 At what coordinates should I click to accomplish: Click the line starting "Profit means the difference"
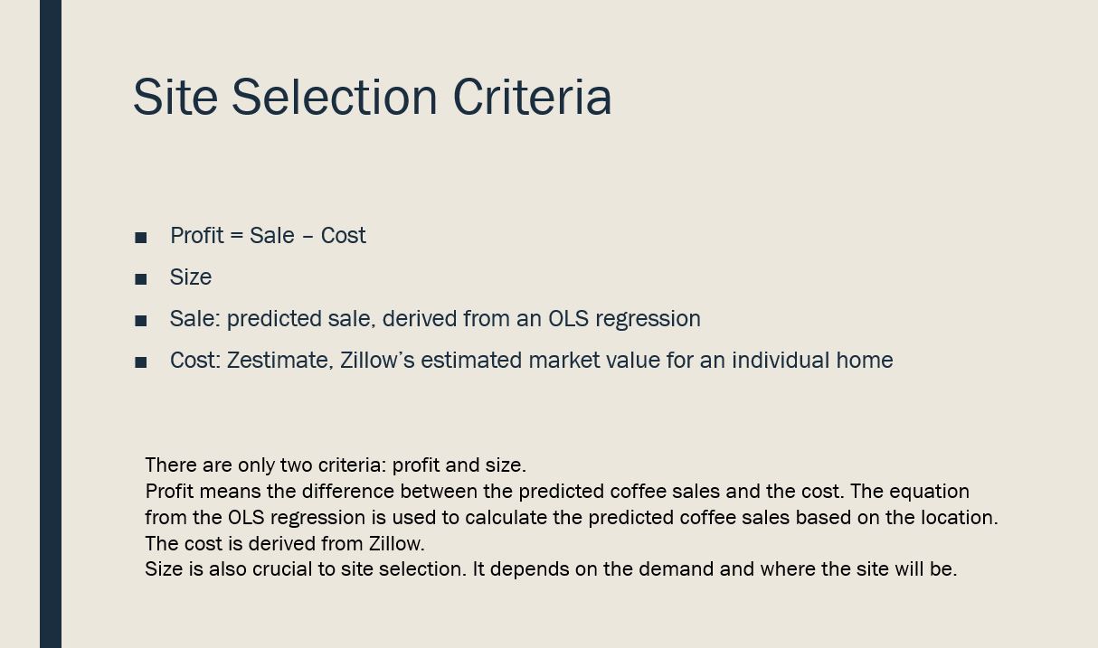click(x=556, y=491)
